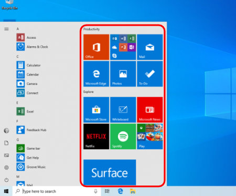Open Edge from the taskbar
The height and width of the screenshot is (196, 236).
click(120, 191)
